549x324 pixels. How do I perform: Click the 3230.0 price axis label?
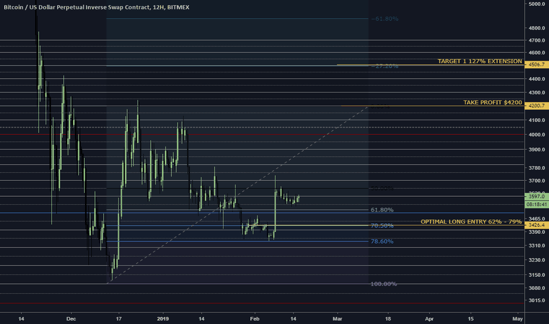pos(537,260)
